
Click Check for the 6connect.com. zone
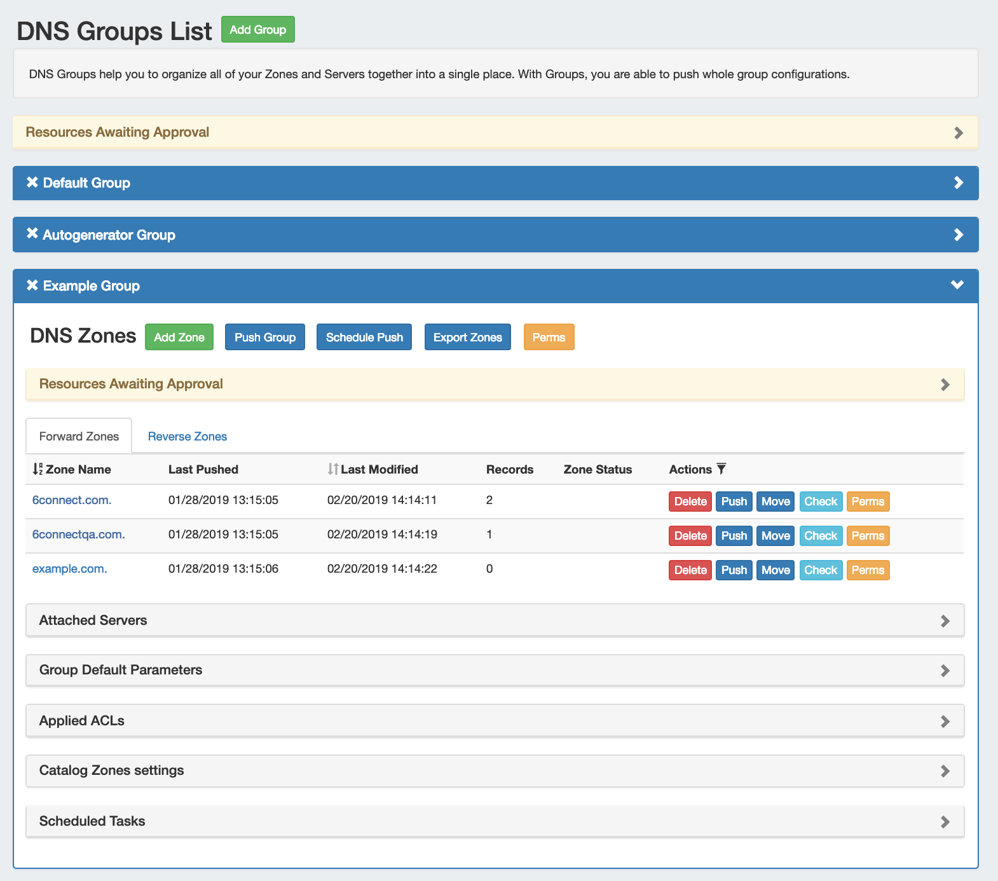[820, 502]
